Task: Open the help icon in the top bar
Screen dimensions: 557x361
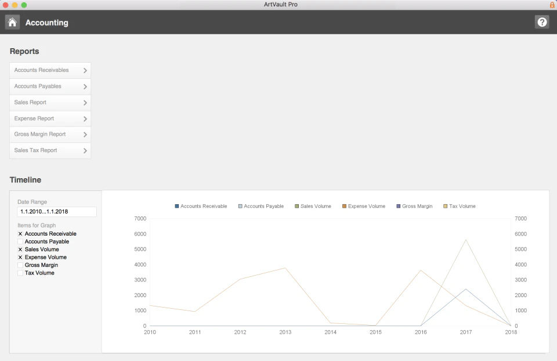Action: point(542,21)
